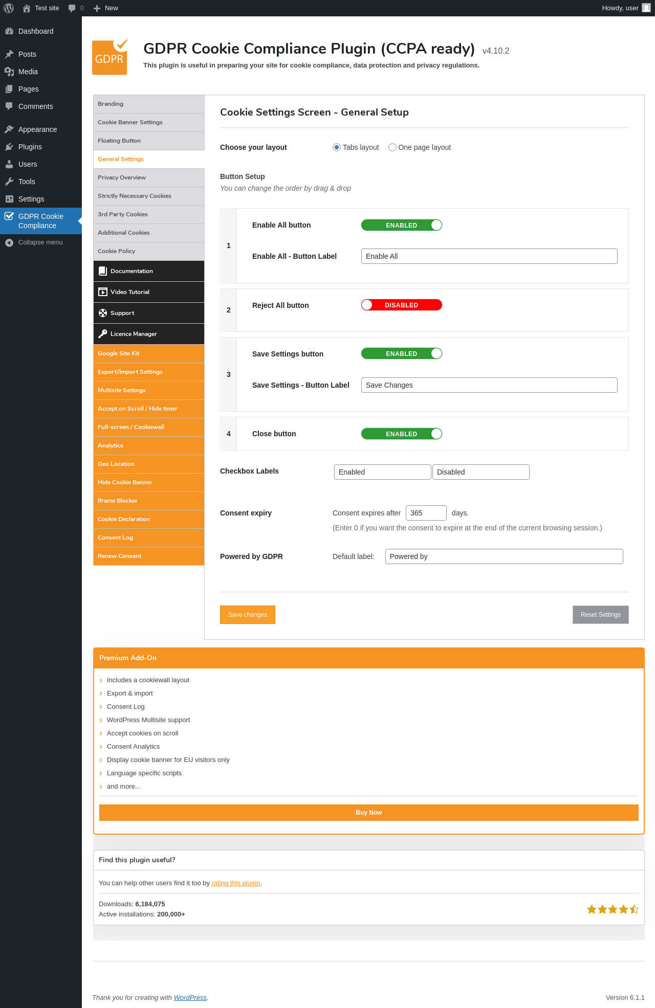655x1008 pixels.
Task: Open the Google Site Kit premium tab
Action: pyautogui.click(x=149, y=353)
